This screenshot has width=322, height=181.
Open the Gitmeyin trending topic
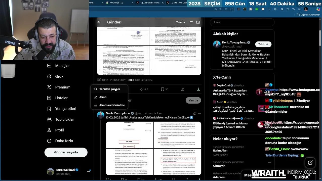tap(219, 166)
